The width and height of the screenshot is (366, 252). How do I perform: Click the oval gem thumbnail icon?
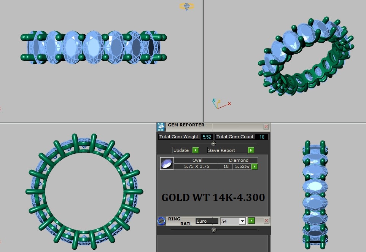click(x=167, y=163)
